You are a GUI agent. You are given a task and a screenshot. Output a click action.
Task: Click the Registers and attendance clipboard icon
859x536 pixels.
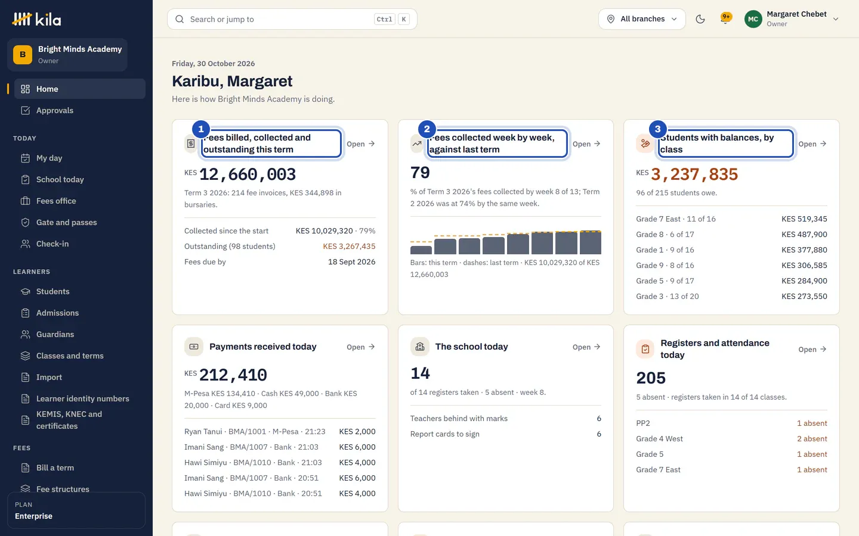pos(645,349)
